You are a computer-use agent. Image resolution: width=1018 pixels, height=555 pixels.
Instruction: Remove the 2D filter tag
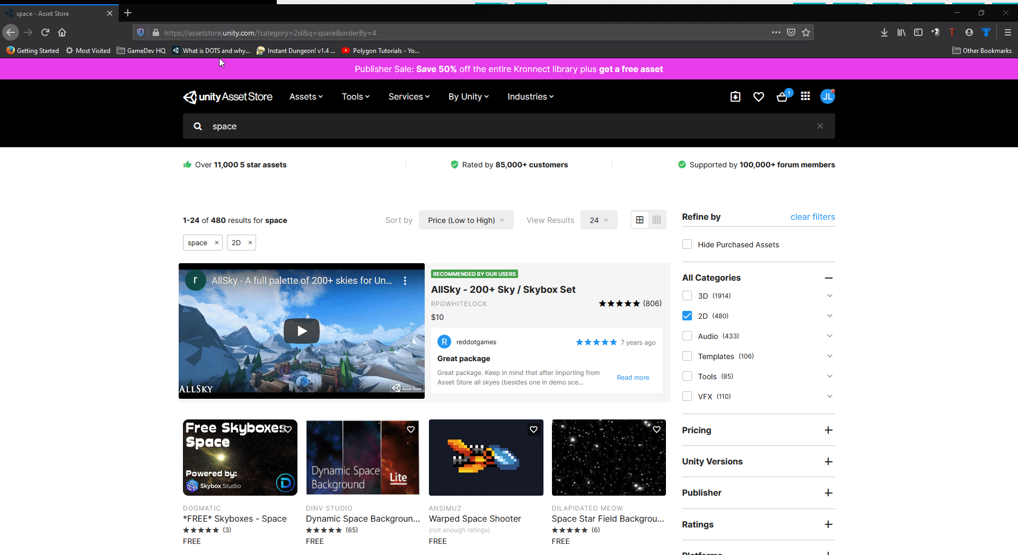[250, 243]
